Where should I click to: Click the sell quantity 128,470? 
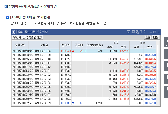tap(112, 59)
